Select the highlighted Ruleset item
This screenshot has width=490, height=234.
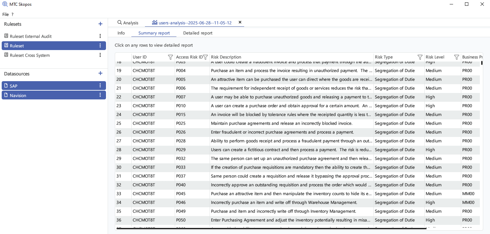54,46
